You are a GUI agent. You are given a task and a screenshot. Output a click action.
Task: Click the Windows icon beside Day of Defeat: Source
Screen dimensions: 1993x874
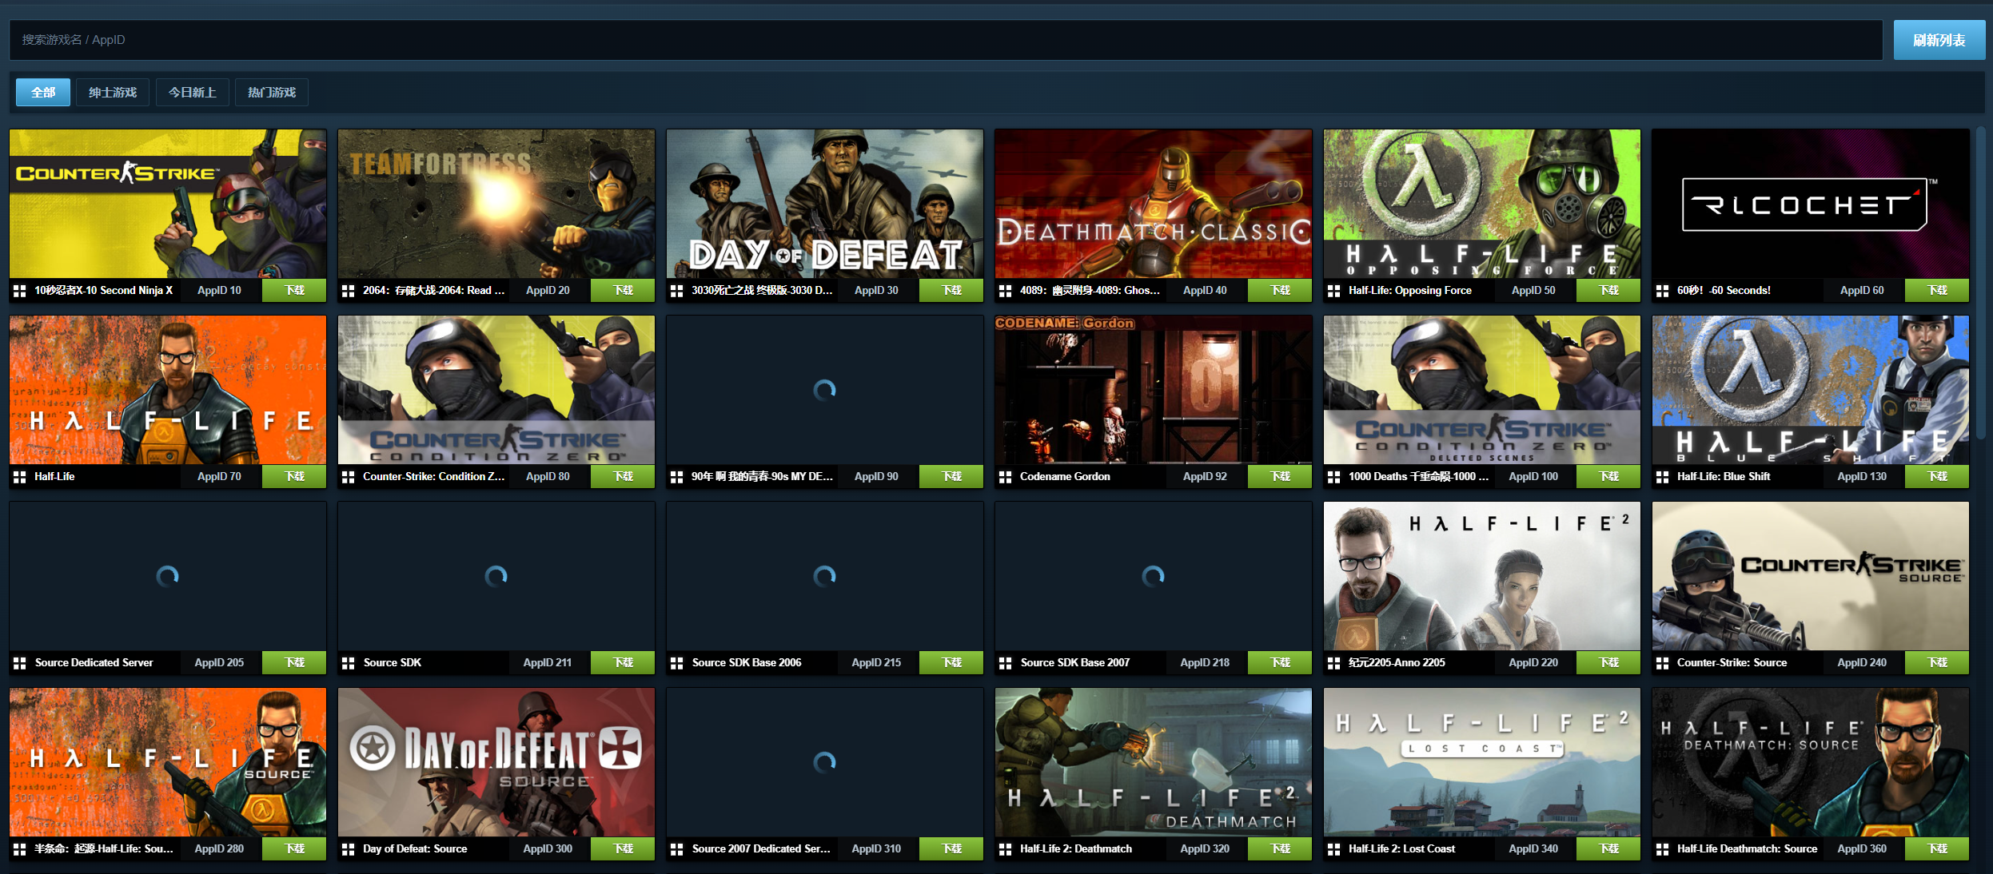349,849
